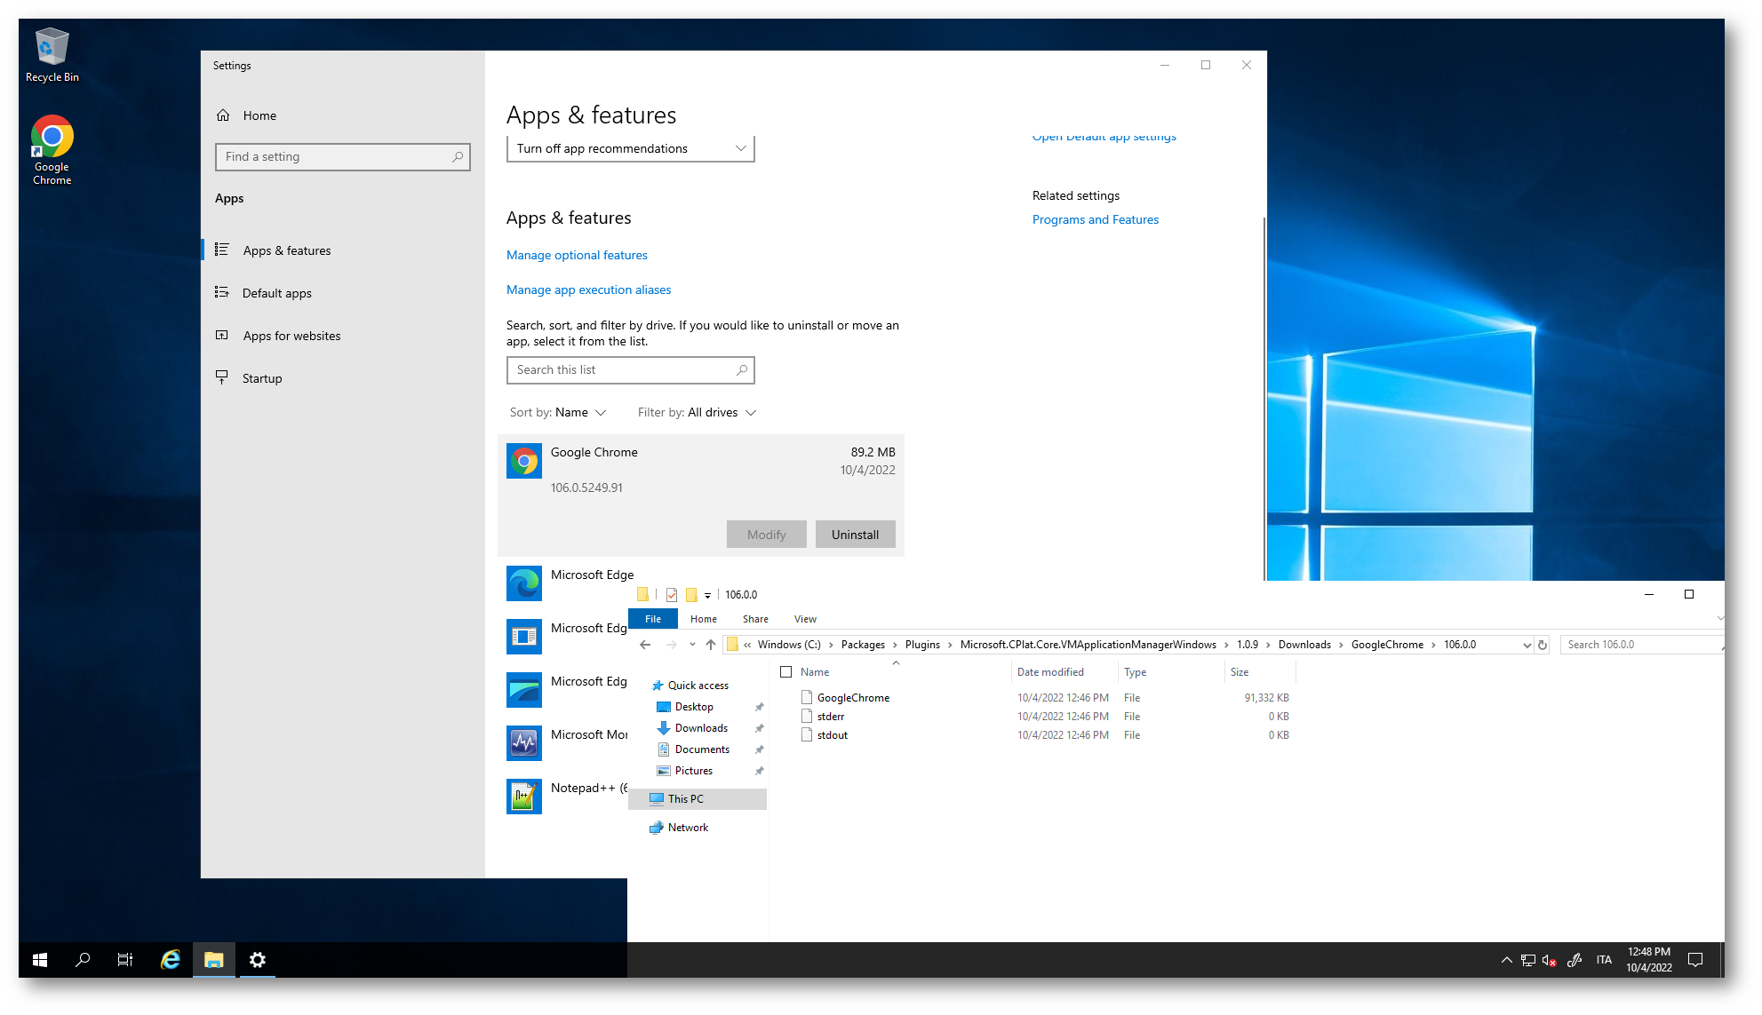Click the Modify button for Google Chrome

click(x=767, y=535)
